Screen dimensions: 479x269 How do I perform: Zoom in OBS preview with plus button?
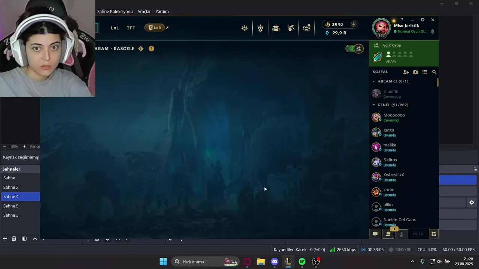[24, 146]
